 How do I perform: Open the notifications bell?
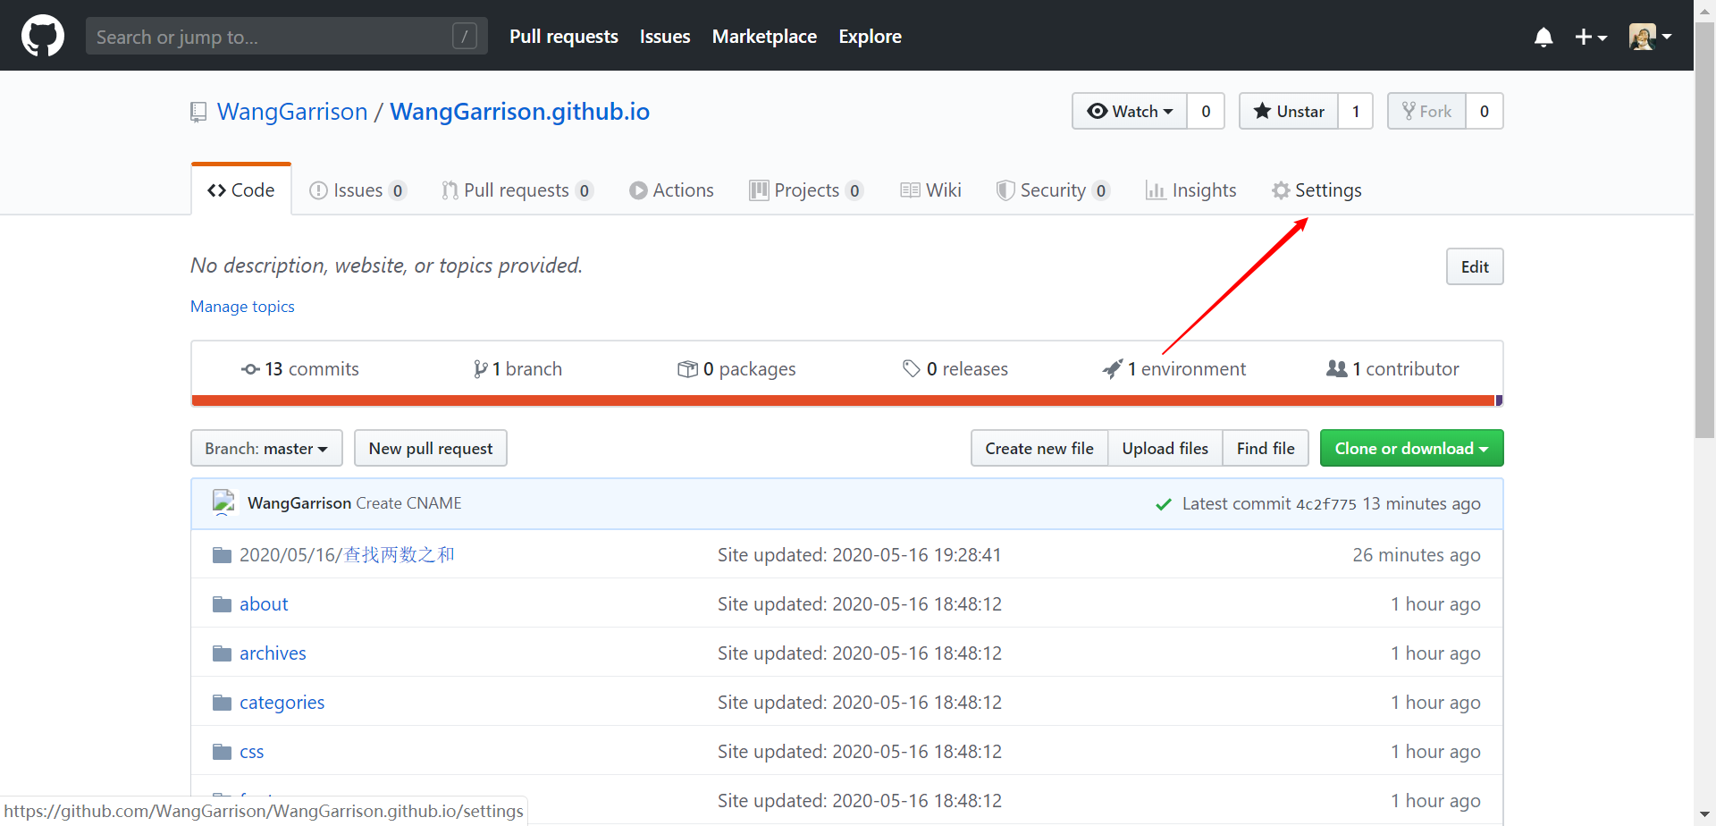click(x=1544, y=37)
